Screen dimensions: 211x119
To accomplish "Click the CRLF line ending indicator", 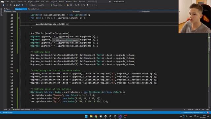I will [x=208, y=109].
